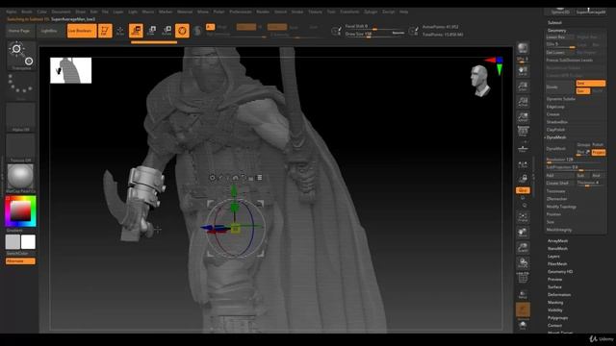Image resolution: width=616 pixels, height=346 pixels.
Task: Click the sculptris sphere icon in toolbar
Action: pos(197,31)
